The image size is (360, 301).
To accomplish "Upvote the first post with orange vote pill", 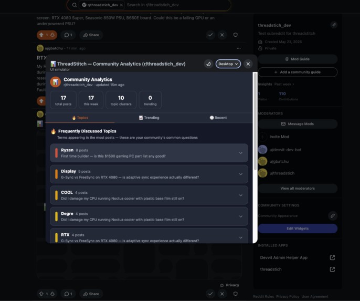I will coord(41,35).
